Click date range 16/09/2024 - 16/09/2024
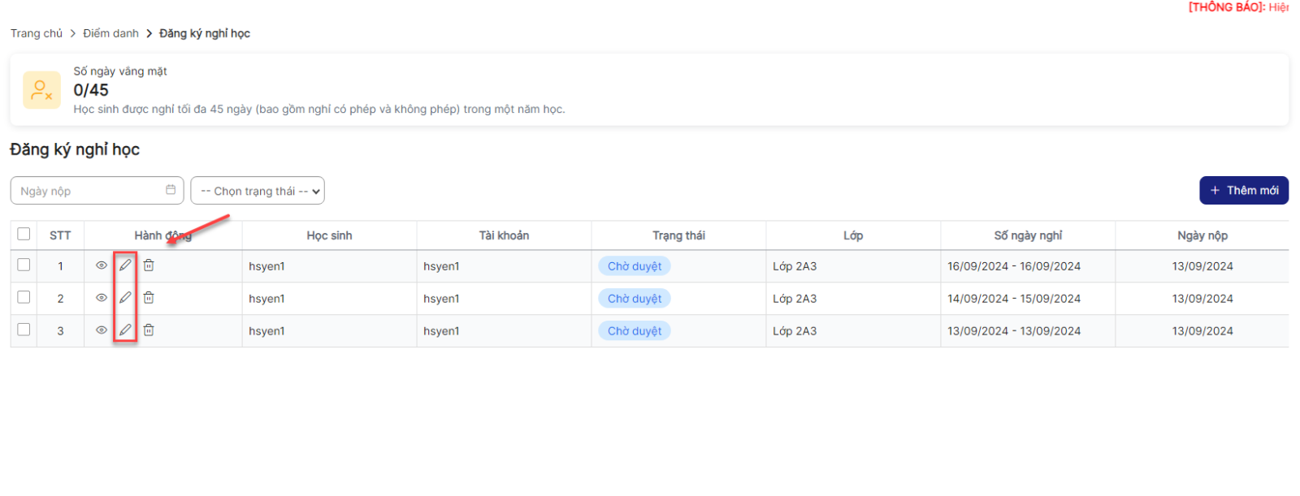Image resolution: width=1300 pixels, height=496 pixels. pyautogui.click(x=1014, y=266)
